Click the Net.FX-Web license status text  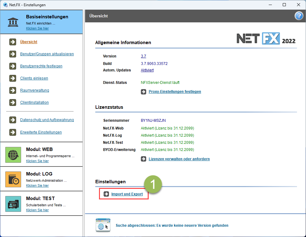[x=167, y=128]
